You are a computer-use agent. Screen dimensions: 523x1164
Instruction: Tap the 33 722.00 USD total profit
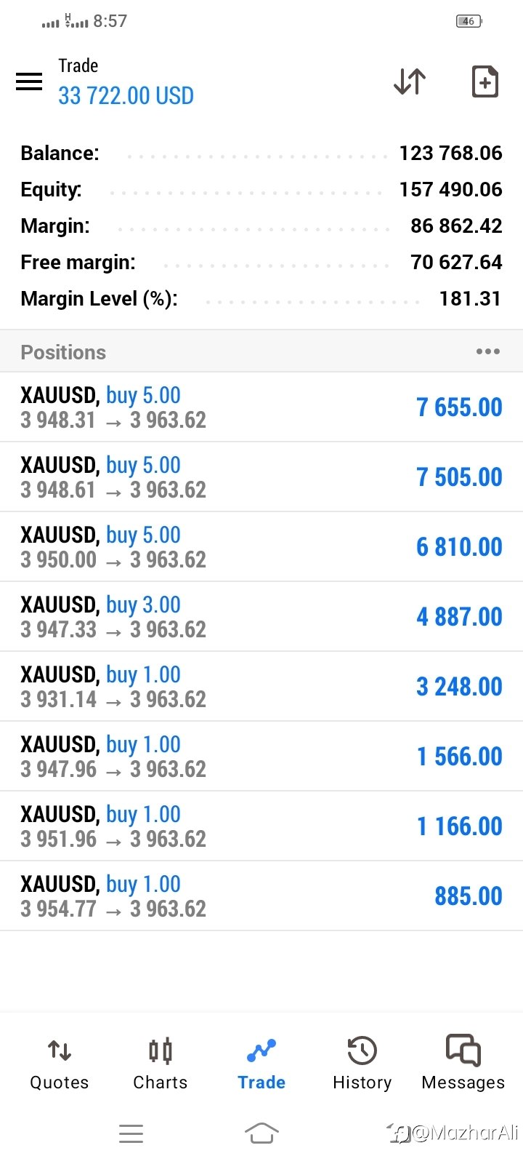coord(126,96)
